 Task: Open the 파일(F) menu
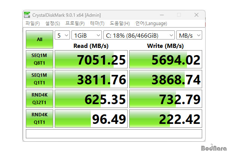coord(32,24)
